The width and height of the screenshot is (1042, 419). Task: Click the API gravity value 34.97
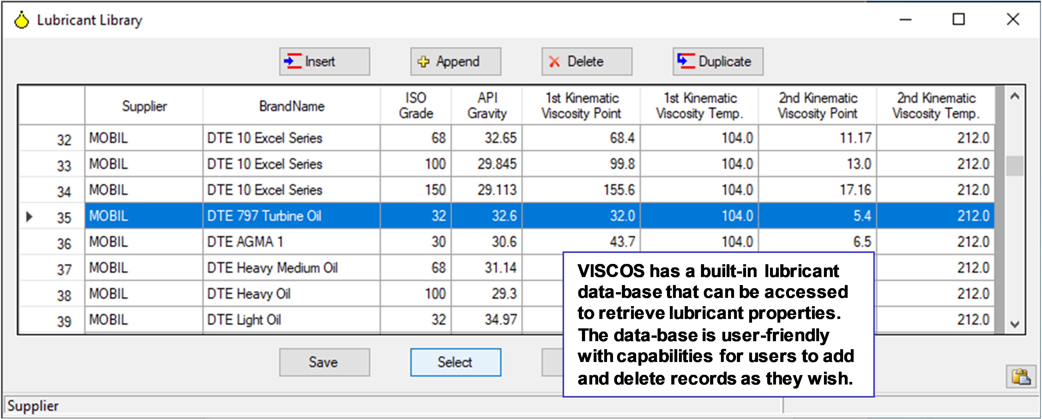(x=487, y=320)
